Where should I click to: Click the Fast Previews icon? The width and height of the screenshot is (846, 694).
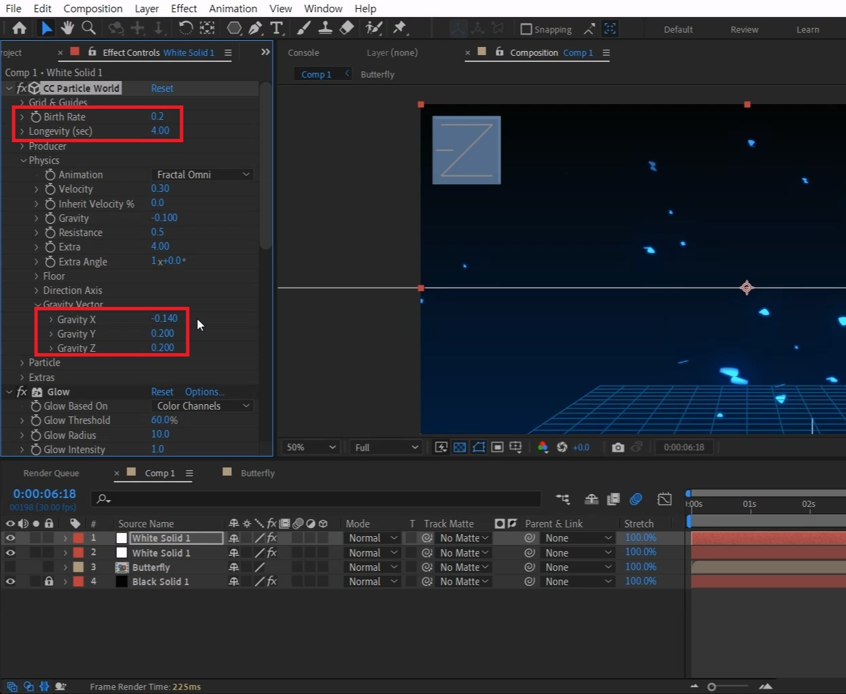pyautogui.click(x=441, y=447)
